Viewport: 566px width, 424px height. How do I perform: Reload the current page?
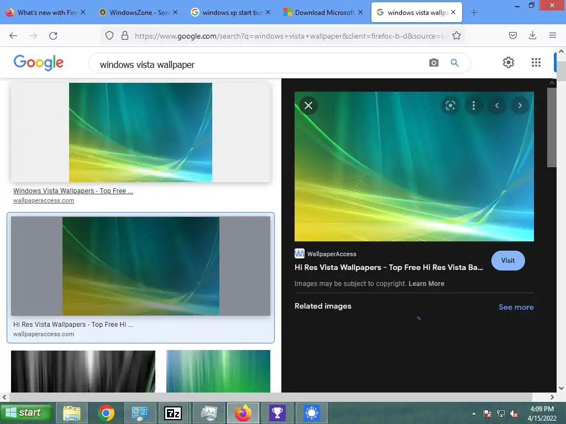point(53,36)
